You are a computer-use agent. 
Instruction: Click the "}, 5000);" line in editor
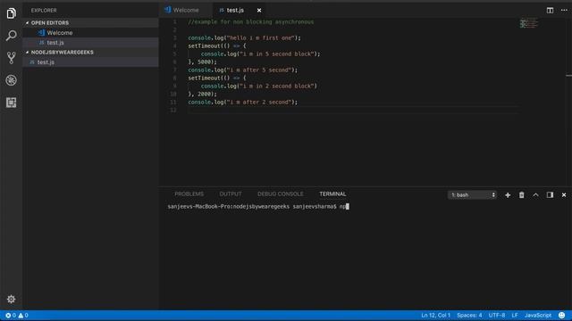(x=203, y=62)
